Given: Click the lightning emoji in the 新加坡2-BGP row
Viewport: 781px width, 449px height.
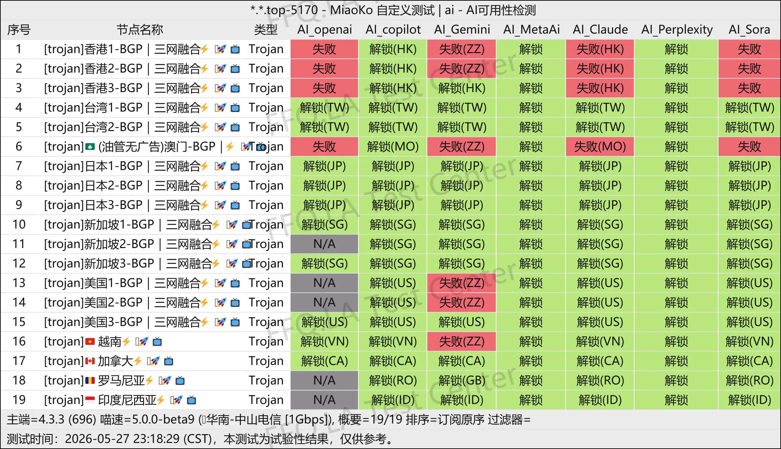Looking at the screenshot, I should [x=216, y=244].
